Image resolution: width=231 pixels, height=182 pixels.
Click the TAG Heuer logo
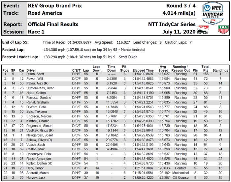223,29
